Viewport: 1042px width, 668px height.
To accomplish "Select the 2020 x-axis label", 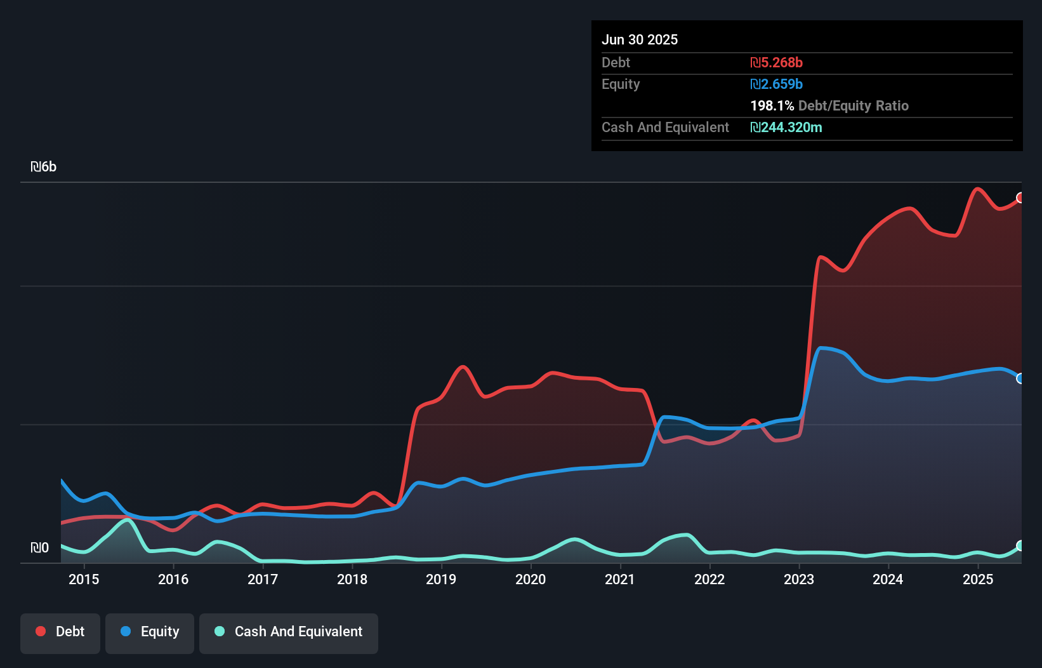I will click(531, 579).
